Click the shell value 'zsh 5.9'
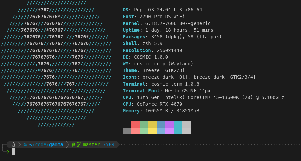The image size is (301, 161). [x=153, y=44]
